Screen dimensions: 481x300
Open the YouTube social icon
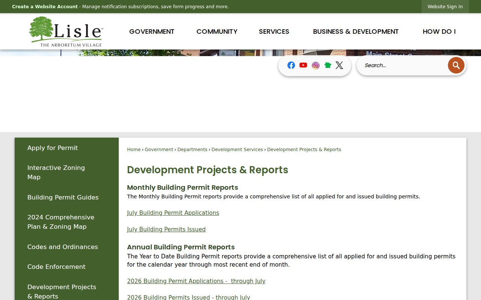(x=303, y=65)
